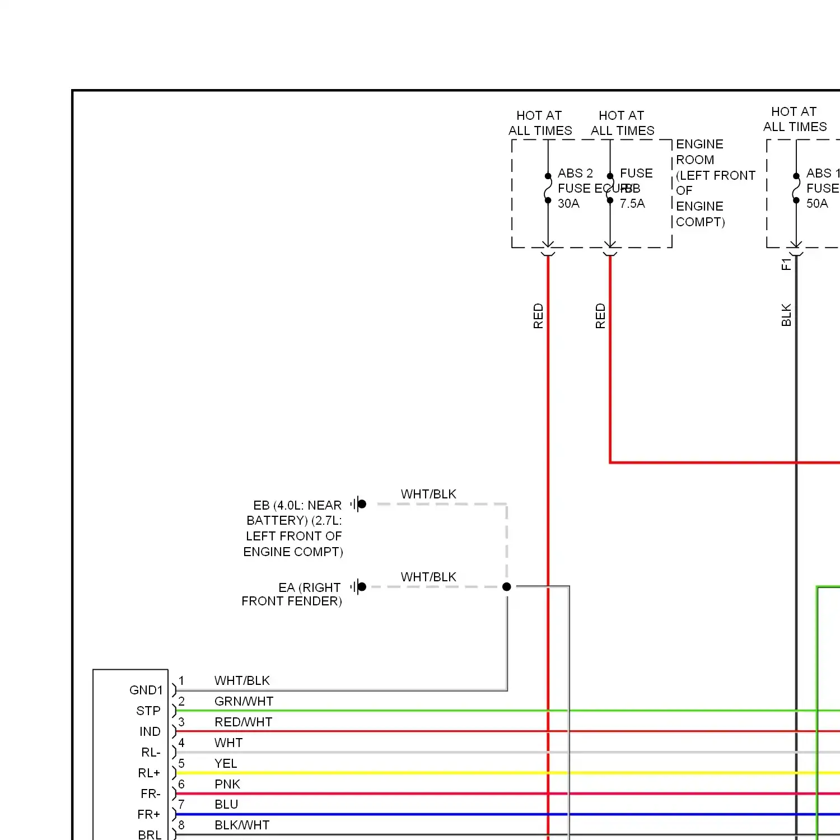Screen dimensions: 840x840
Task: Click connector pin number 2
Action: tap(181, 701)
